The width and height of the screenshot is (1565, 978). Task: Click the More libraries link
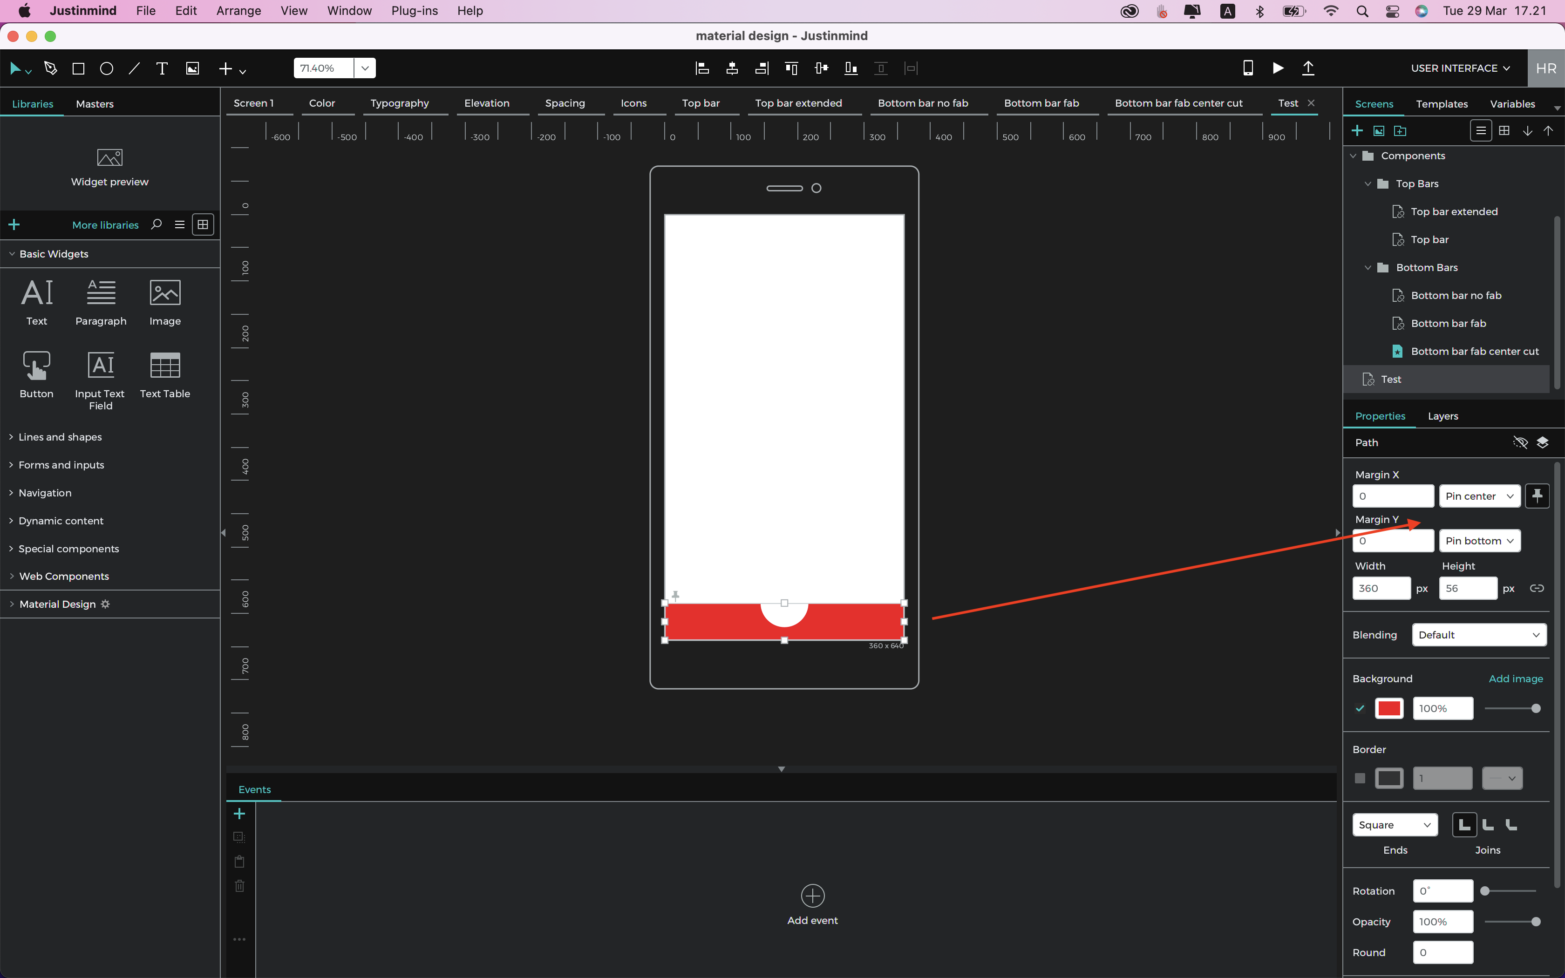click(x=105, y=224)
